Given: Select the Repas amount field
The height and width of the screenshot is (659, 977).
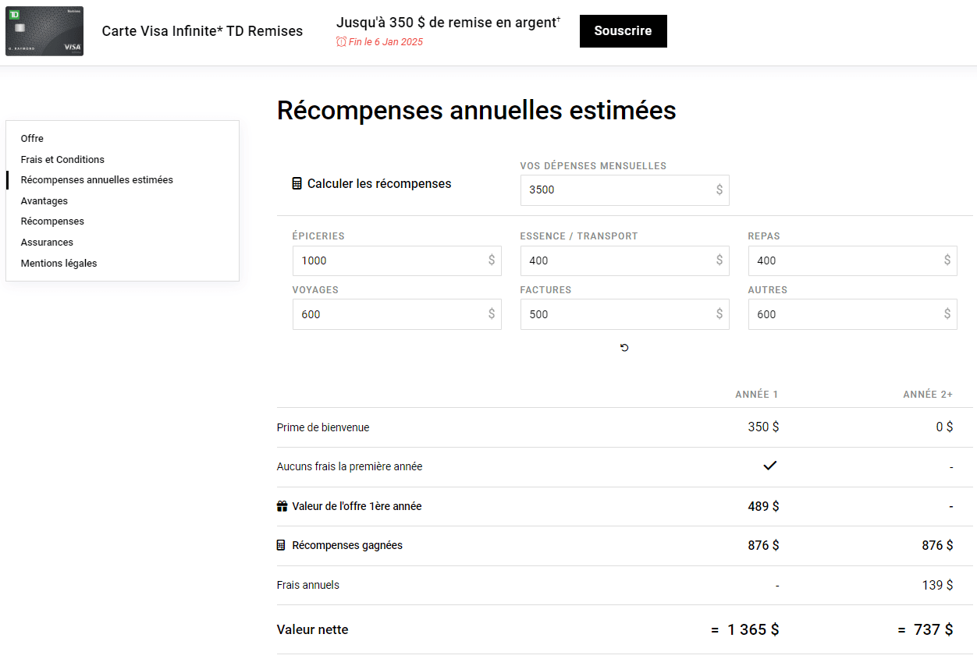Looking at the screenshot, I should (x=844, y=260).
